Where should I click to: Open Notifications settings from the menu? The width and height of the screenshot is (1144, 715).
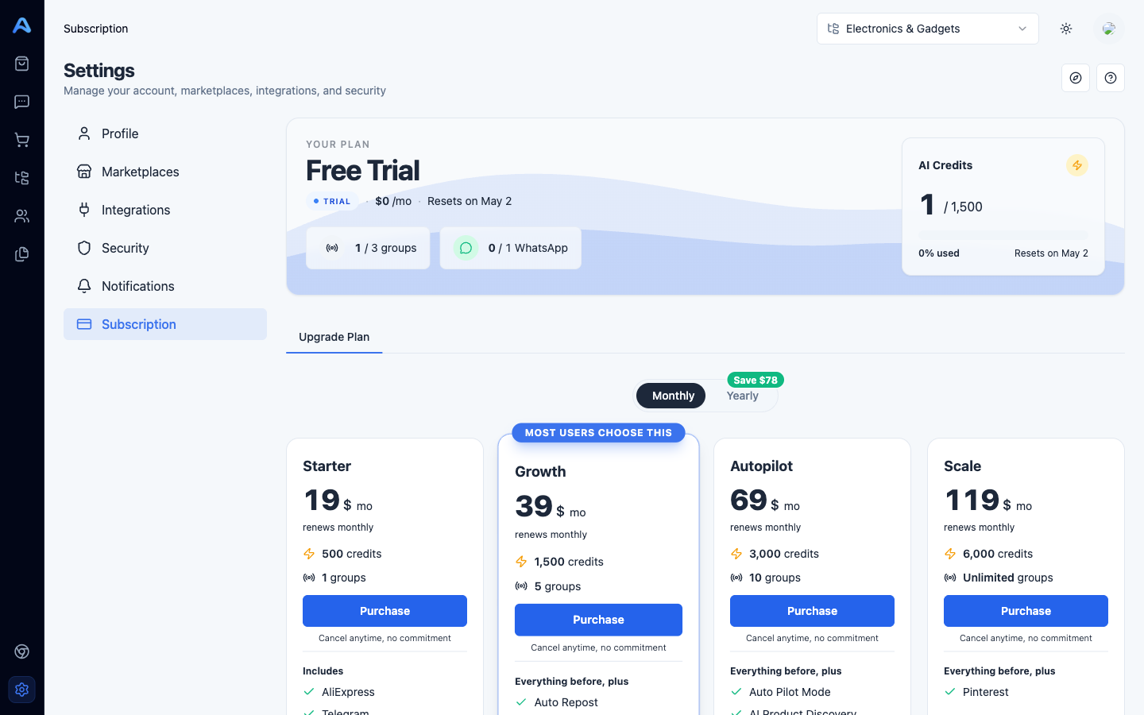137,285
